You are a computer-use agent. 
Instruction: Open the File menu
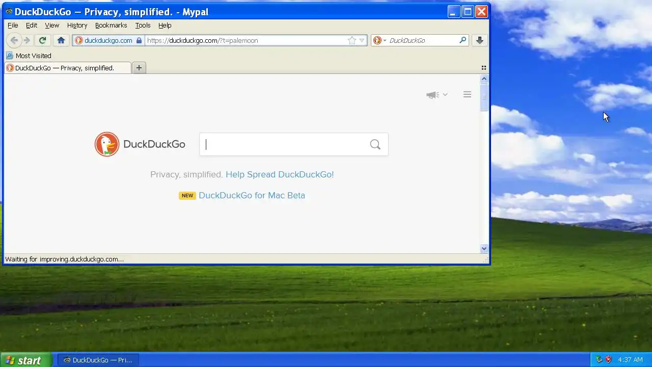pyautogui.click(x=13, y=25)
